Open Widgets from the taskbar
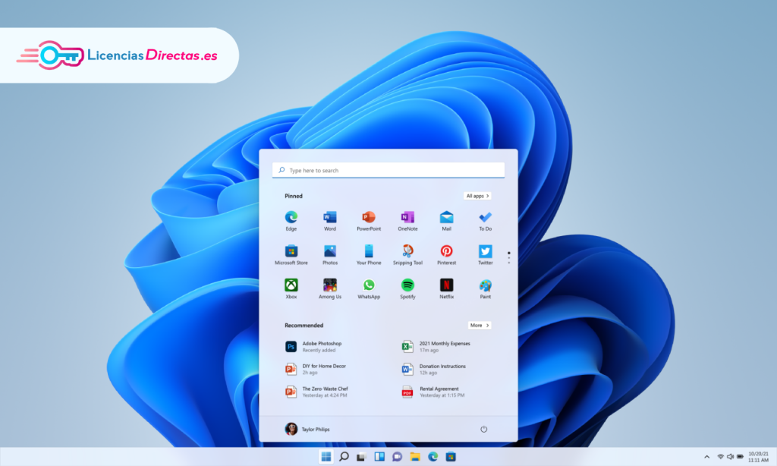The height and width of the screenshot is (466, 777). [x=379, y=456]
